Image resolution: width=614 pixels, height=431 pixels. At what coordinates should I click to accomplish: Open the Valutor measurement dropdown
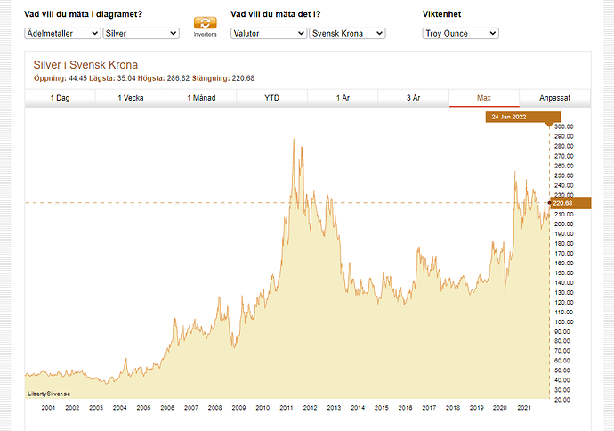click(x=269, y=33)
